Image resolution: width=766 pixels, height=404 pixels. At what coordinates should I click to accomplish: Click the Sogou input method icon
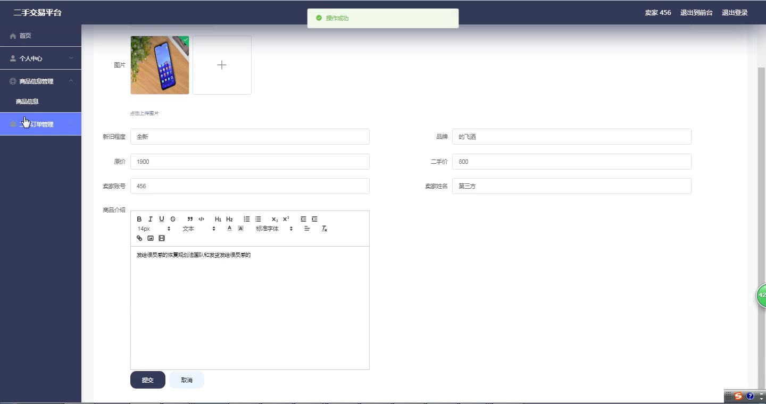click(738, 396)
